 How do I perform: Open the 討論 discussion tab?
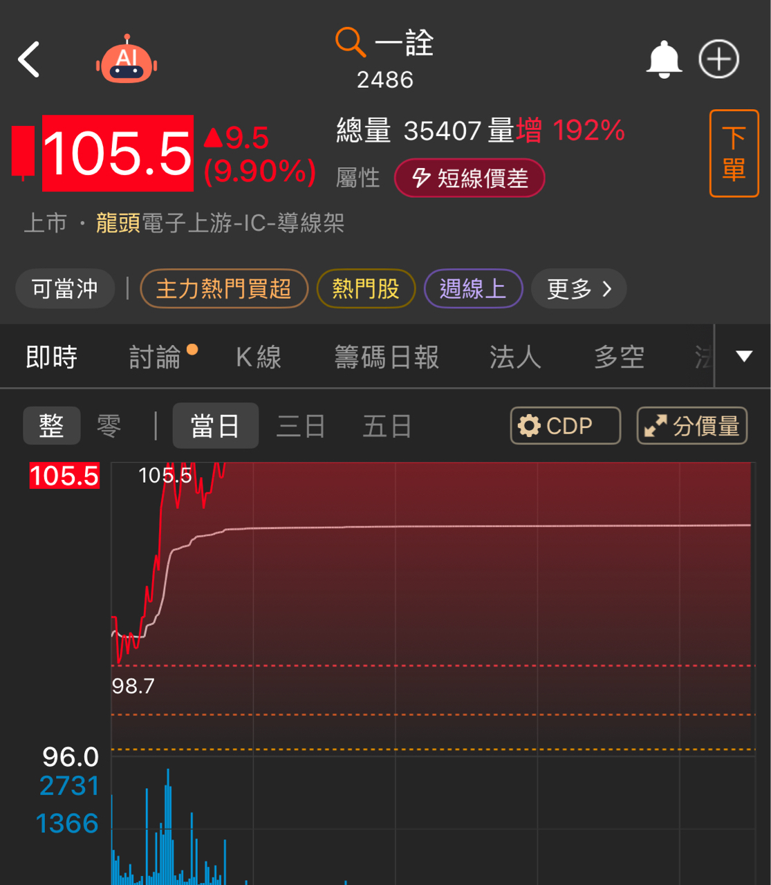tap(155, 357)
